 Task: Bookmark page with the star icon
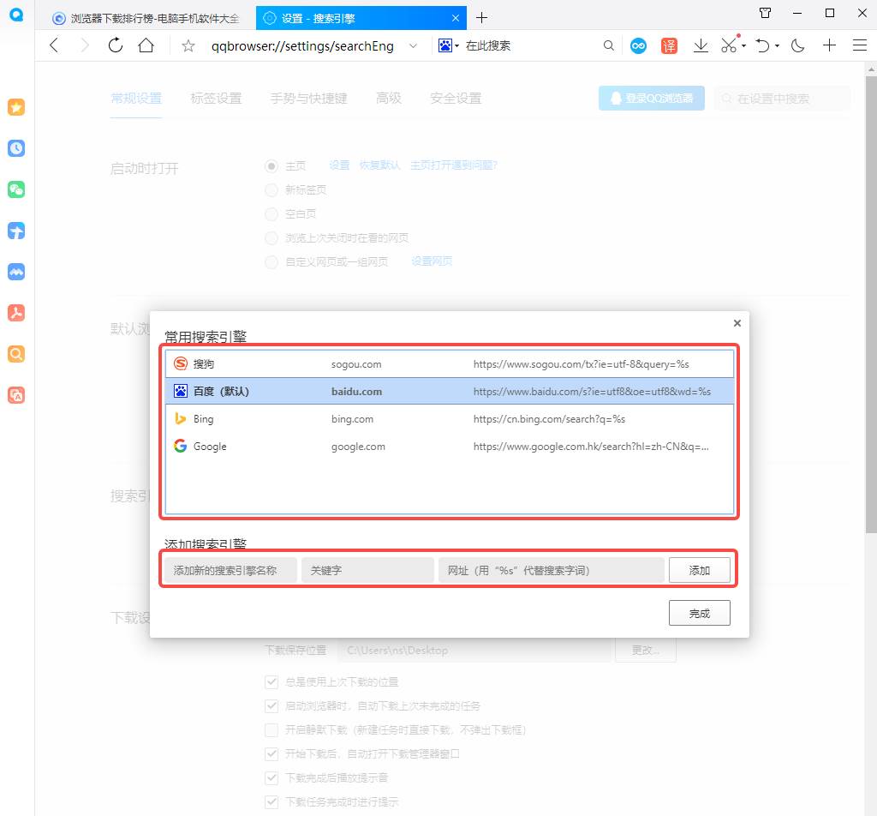[x=188, y=46]
